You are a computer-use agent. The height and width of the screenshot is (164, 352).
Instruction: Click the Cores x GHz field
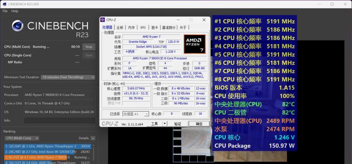pos(60,103)
